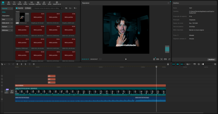Delete right of playhead trim icon

click(x=25, y=64)
